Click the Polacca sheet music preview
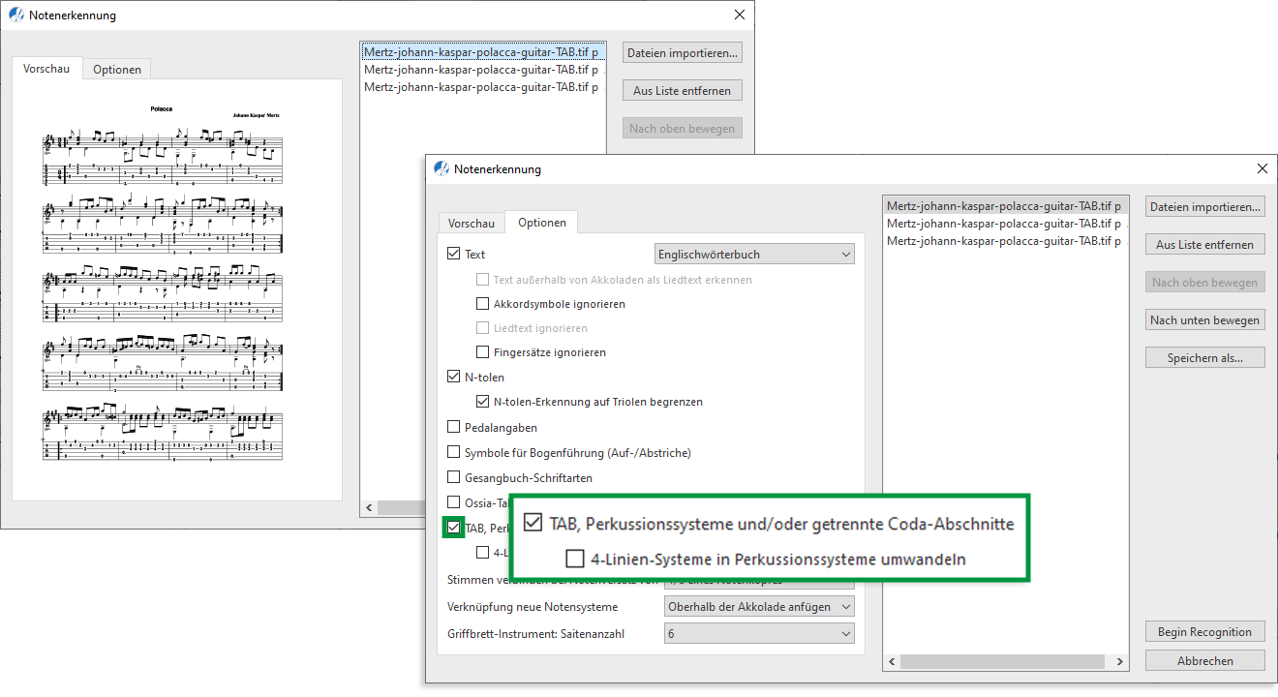The height and width of the screenshot is (697, 1278). 164,290
